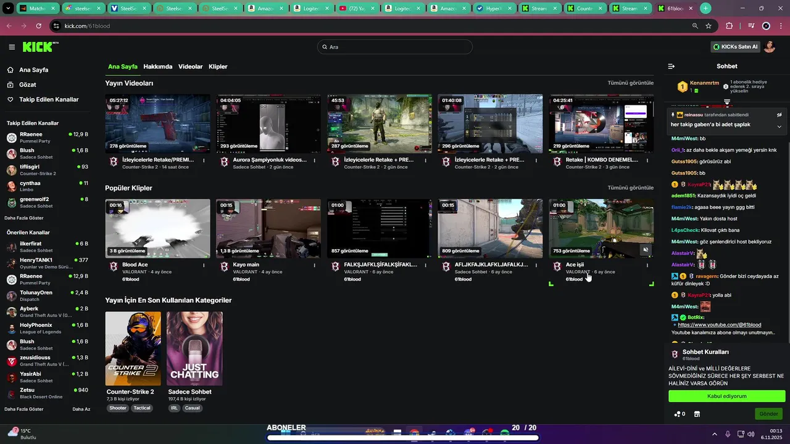Open options for AFLJKFAJKLAFKLJA clip

pyautogui.click(x=536, y=265)
